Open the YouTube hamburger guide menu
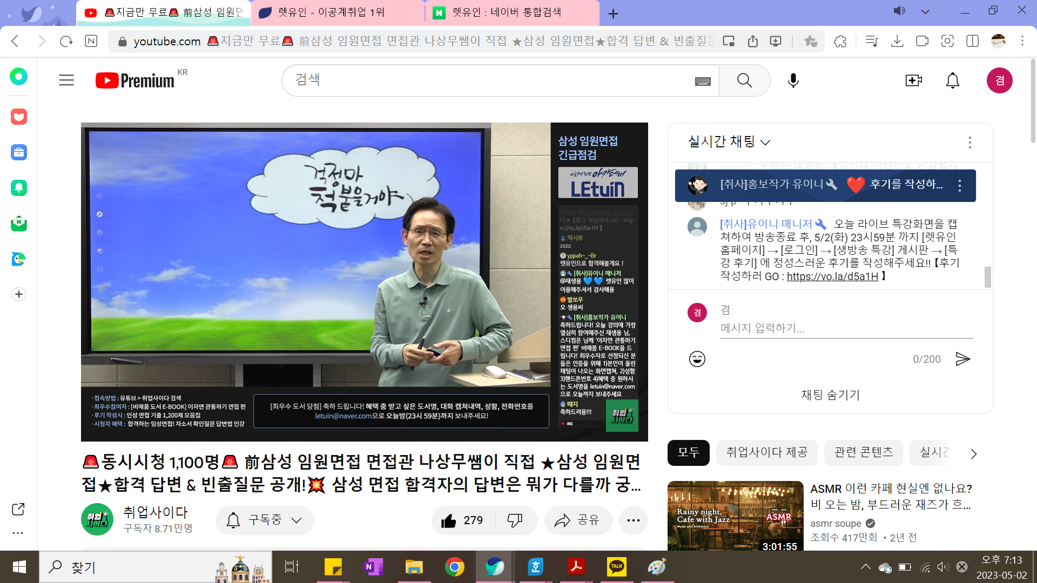Screen dimensions: 1037x583 [66, 80]
